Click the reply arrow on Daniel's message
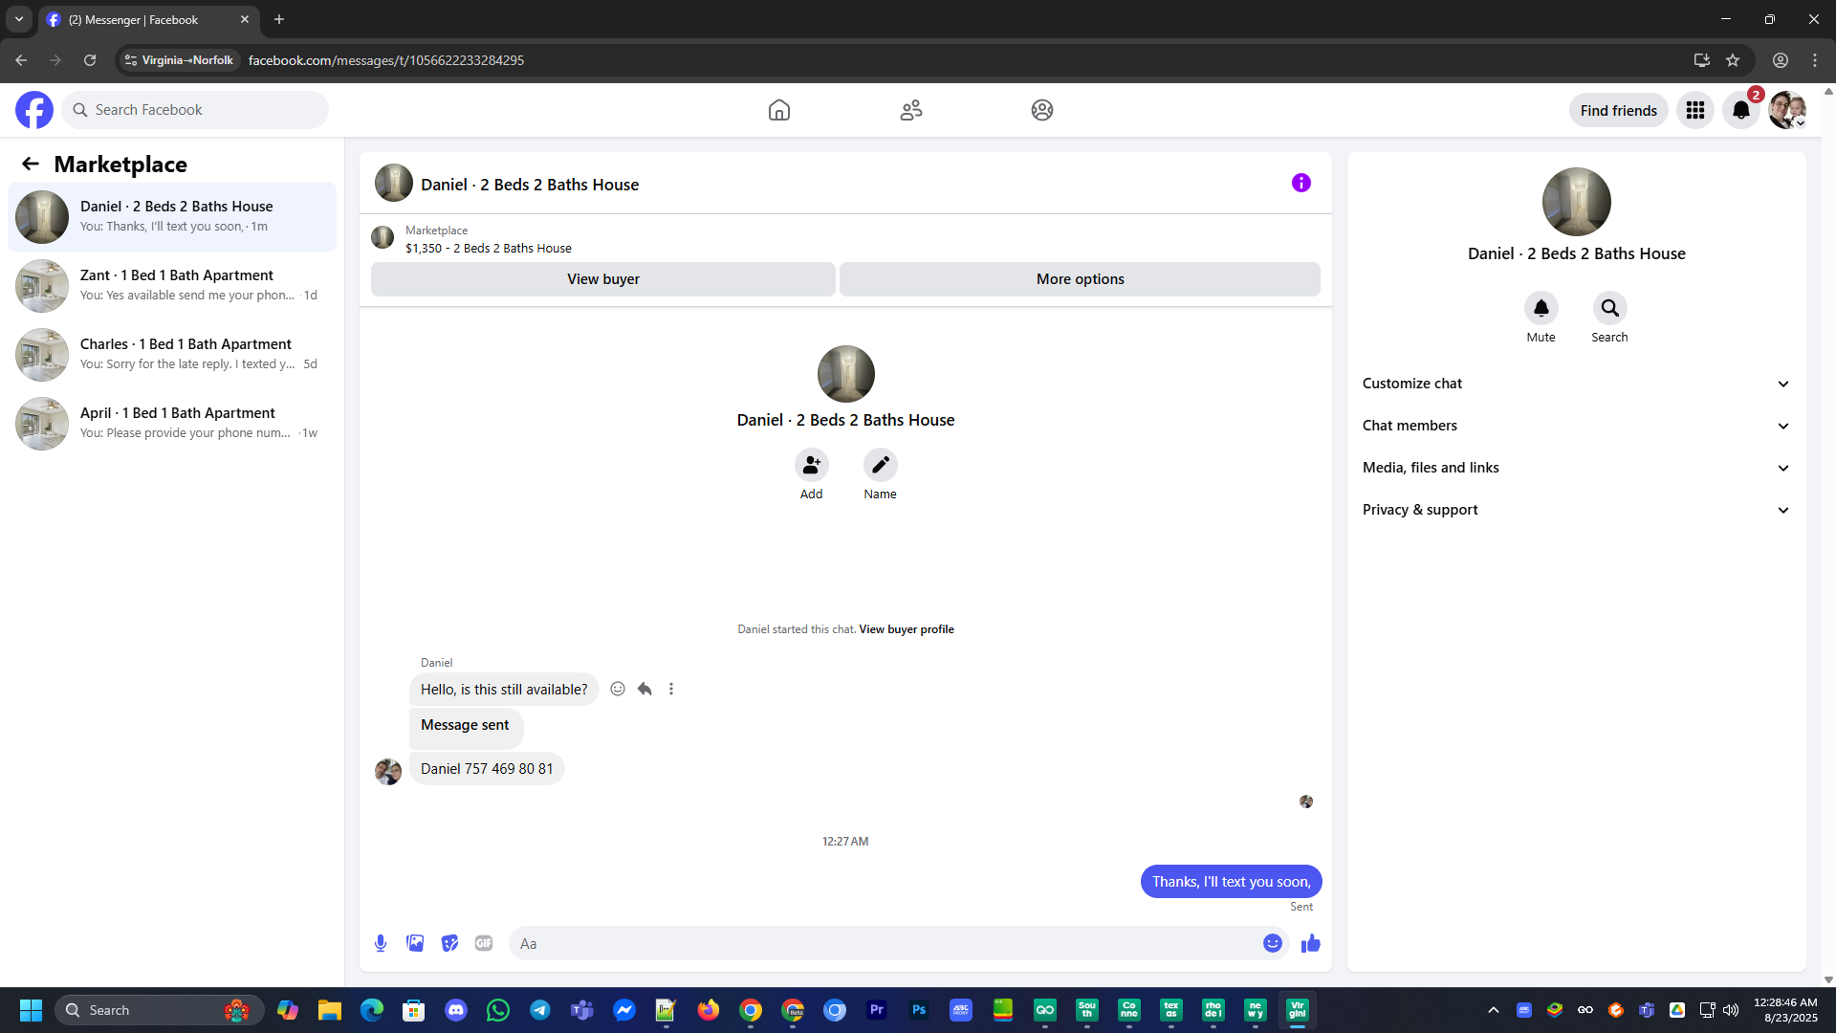This screenshot has width=1836, height=1033. [x=645, y=689]
